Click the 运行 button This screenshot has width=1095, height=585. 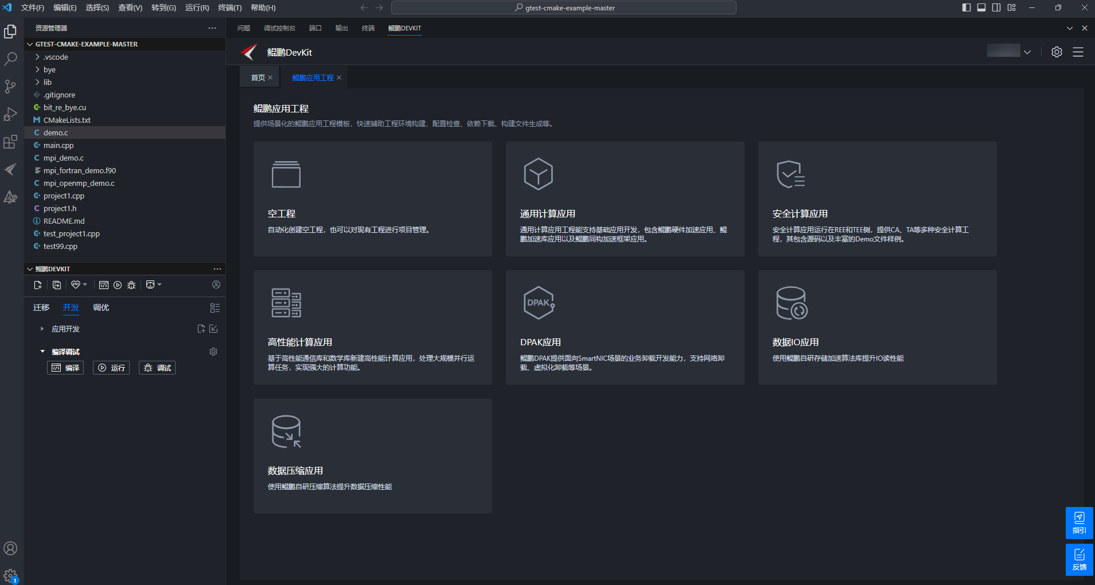coord(111,368)
